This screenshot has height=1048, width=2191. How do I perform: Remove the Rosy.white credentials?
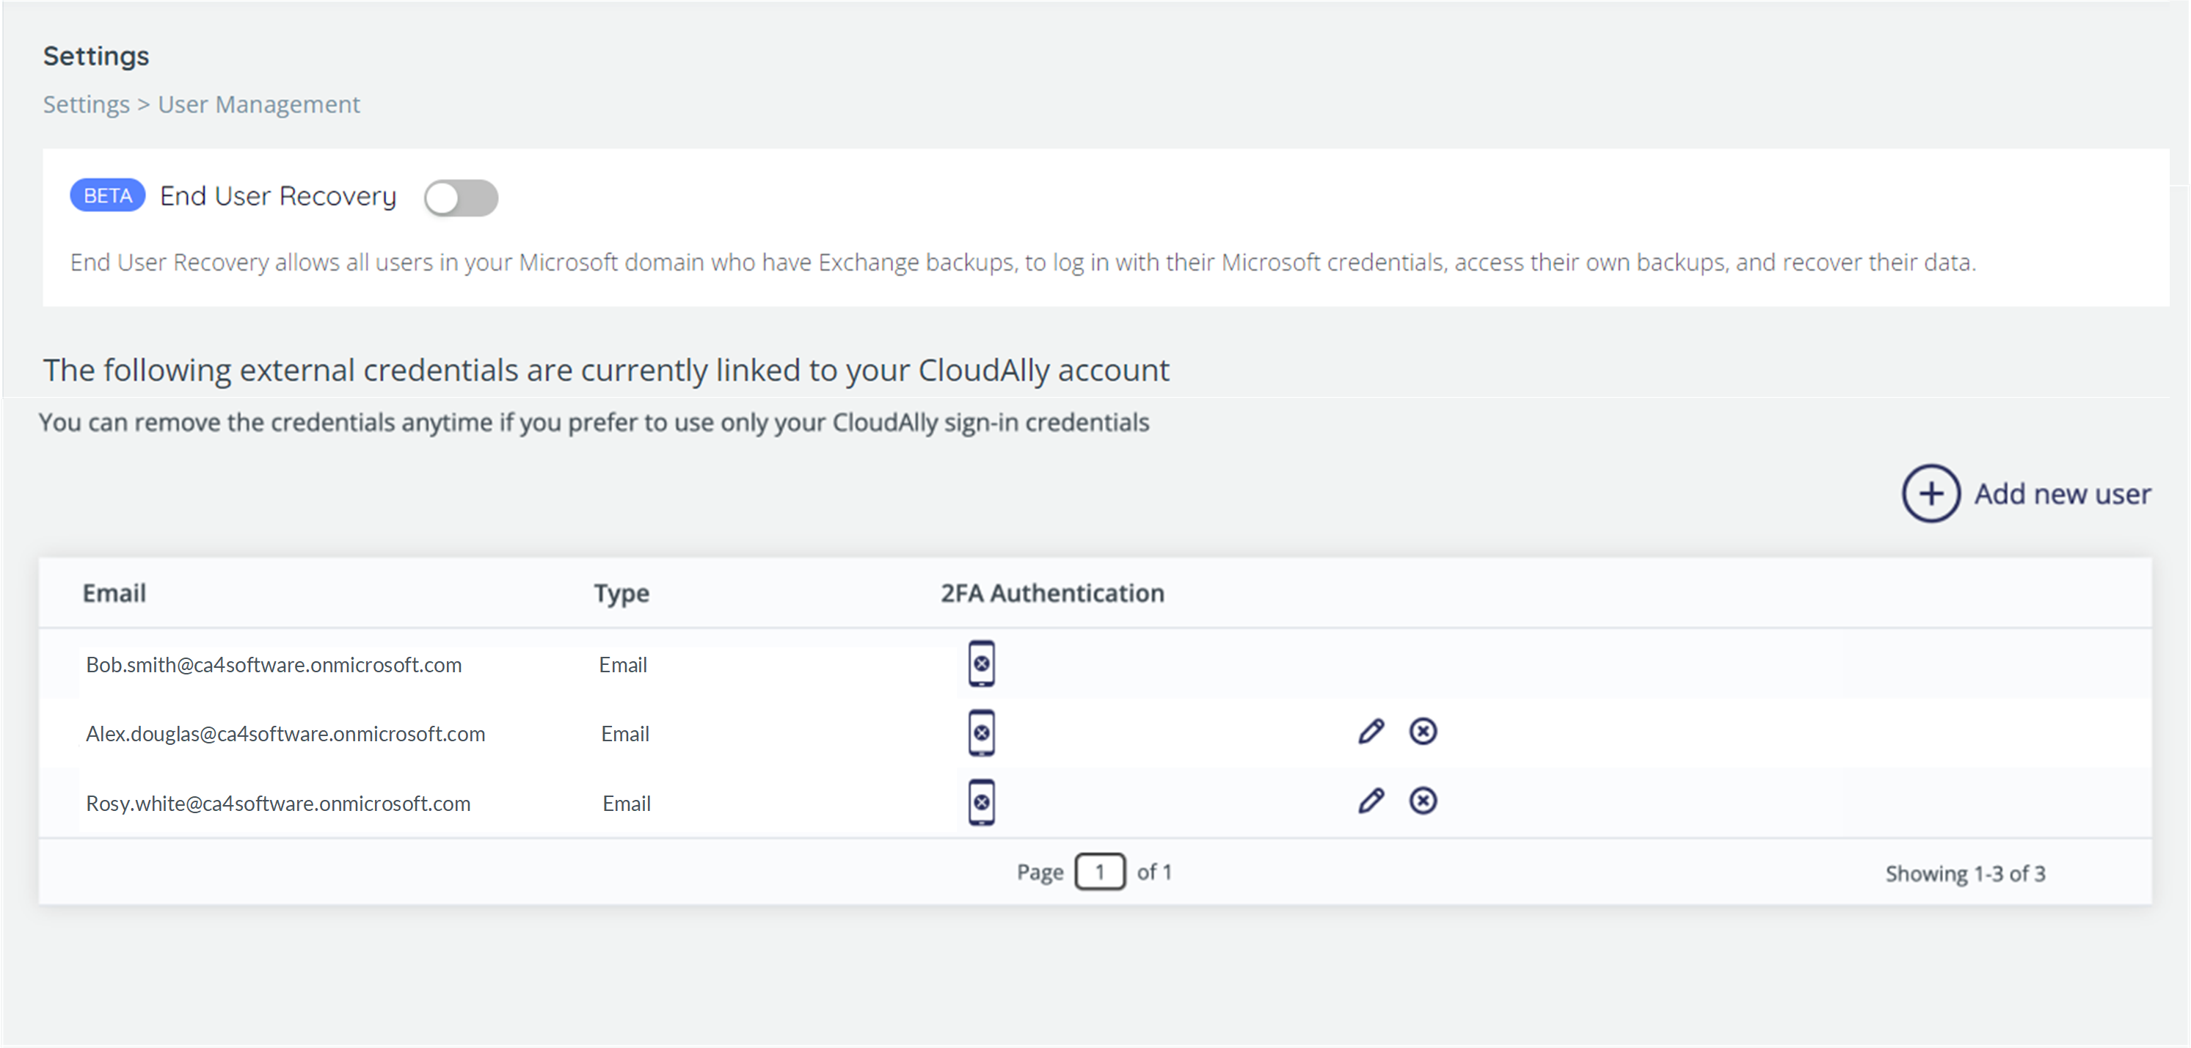click(x=1423, y=801)
